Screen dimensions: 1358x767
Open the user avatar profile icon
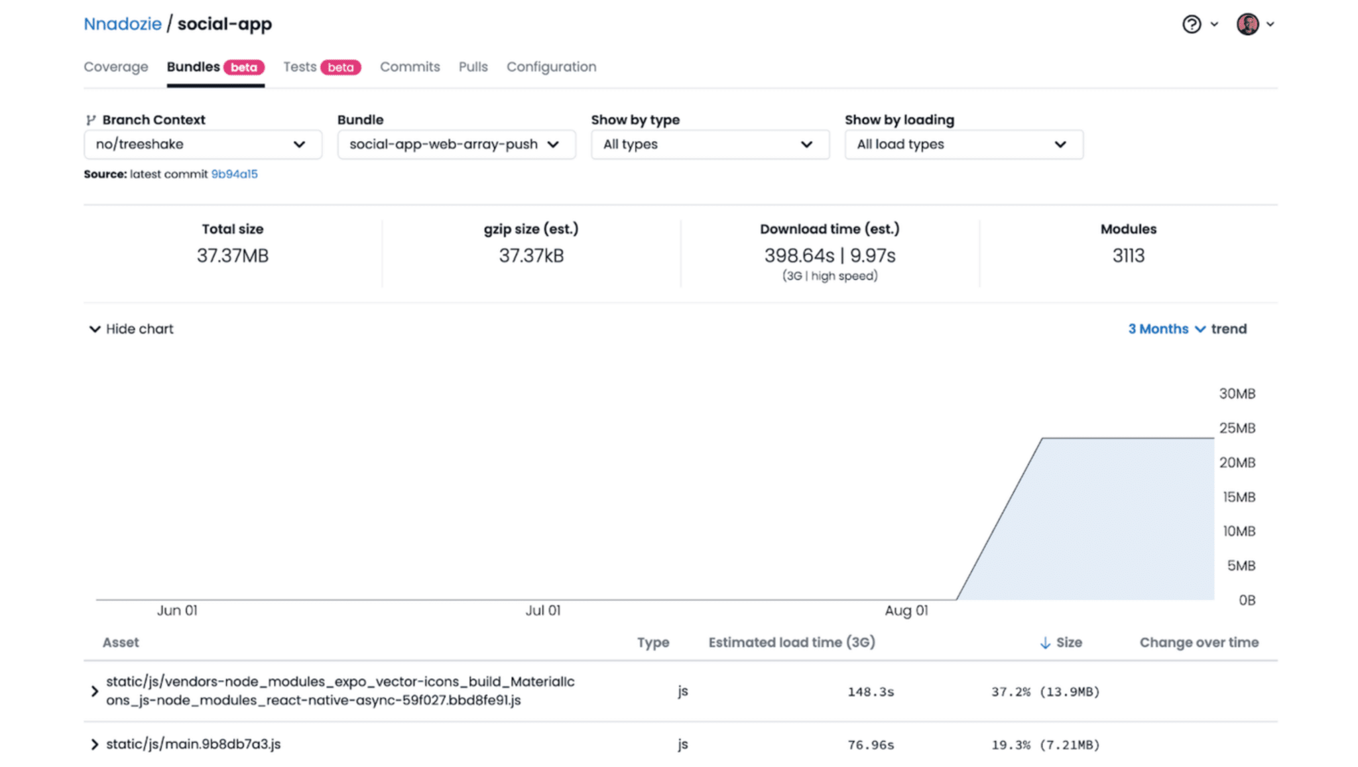[1248, 24]
